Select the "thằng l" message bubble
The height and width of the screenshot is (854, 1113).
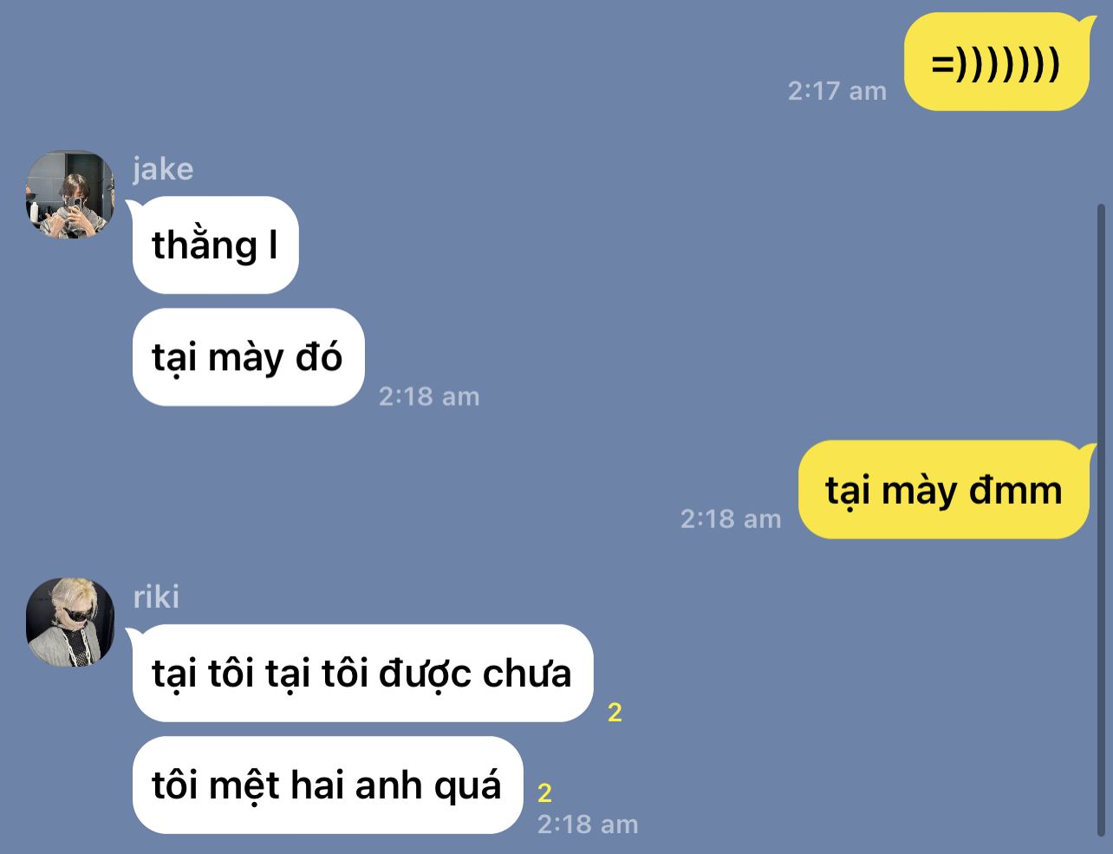215,245
